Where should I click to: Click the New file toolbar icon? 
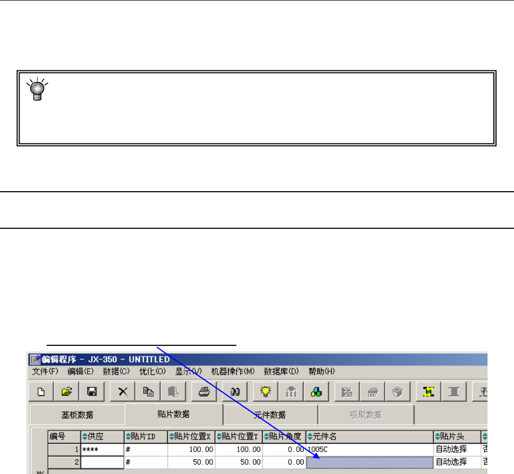pyautogui.click(x=41, y=391)
